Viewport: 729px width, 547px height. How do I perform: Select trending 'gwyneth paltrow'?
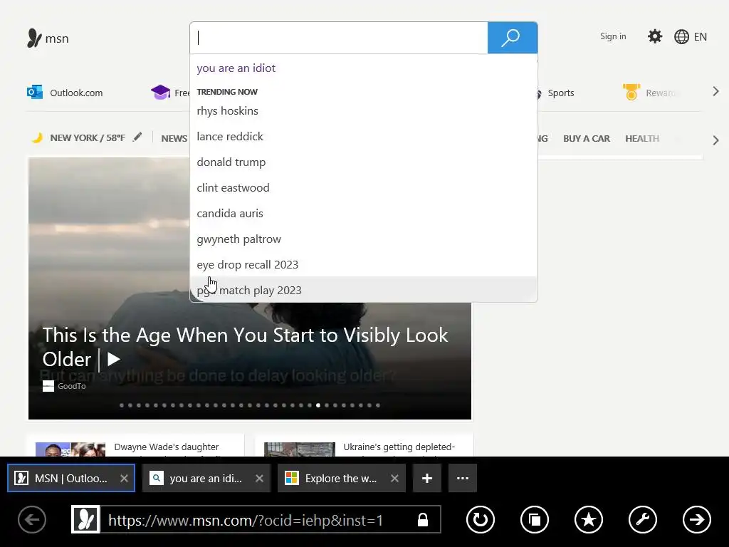pos(364,239)
